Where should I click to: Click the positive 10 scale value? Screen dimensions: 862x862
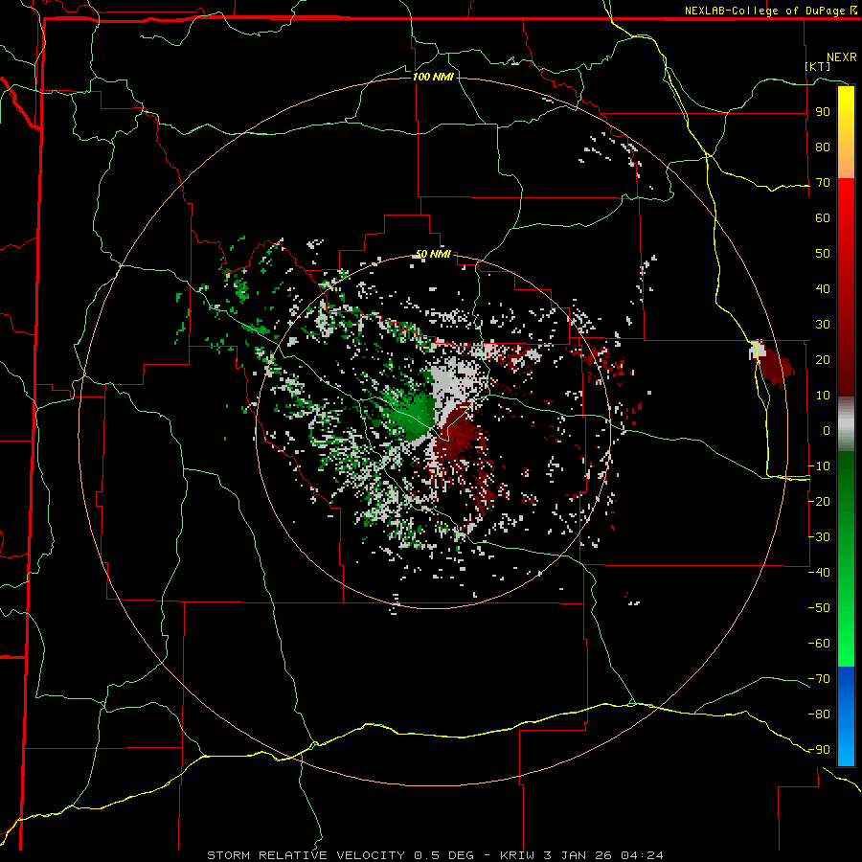(x=823, y=396)
